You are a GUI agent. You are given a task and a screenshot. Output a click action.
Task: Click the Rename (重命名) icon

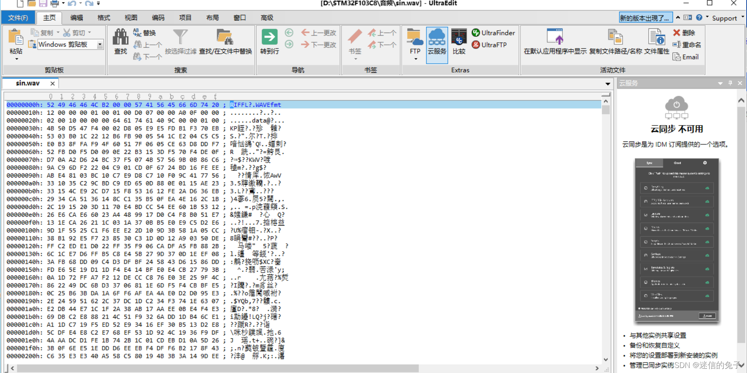pos(677,44)
